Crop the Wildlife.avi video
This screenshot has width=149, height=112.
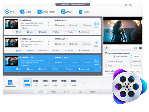30,32
